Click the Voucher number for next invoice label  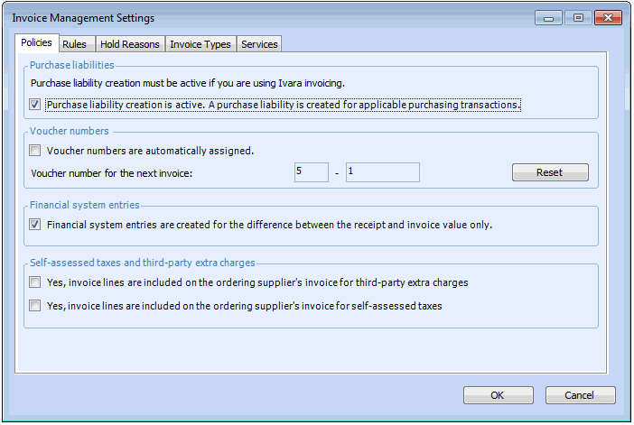coord(113,172)
